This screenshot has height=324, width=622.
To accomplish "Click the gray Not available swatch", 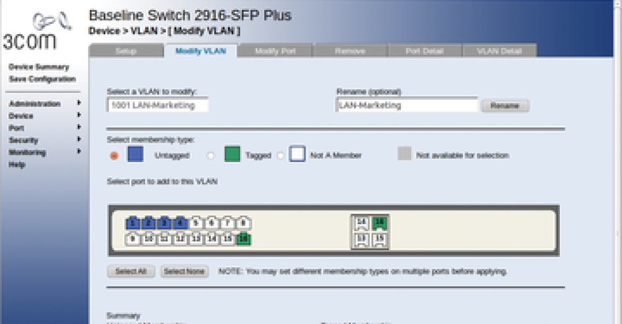I will pos(404,154).
